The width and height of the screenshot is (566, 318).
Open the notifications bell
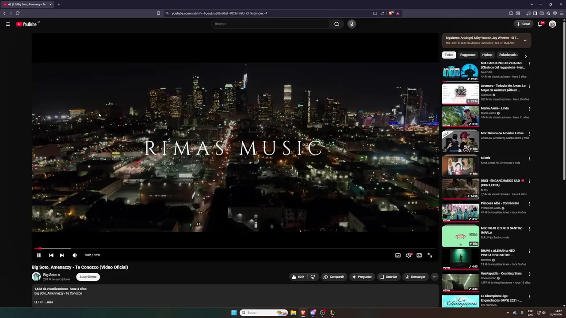pyautogui.click(x=539, y=24)
